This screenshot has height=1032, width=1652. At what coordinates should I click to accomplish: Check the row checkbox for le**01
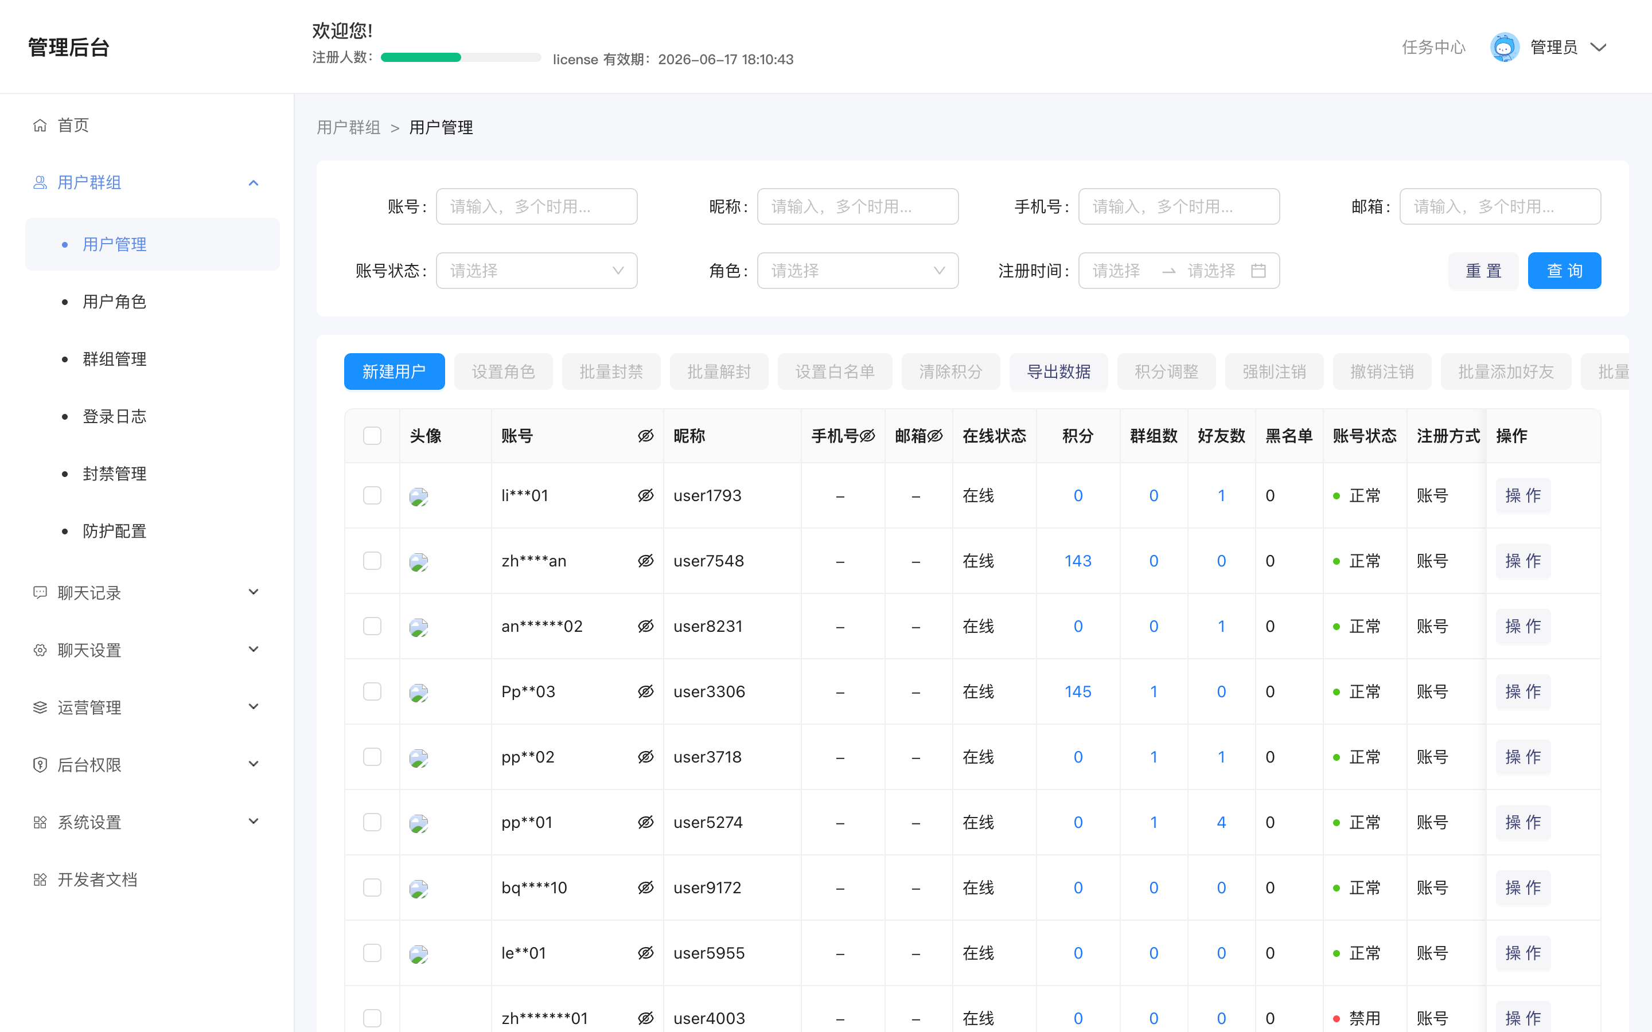(x=372, y=953)
